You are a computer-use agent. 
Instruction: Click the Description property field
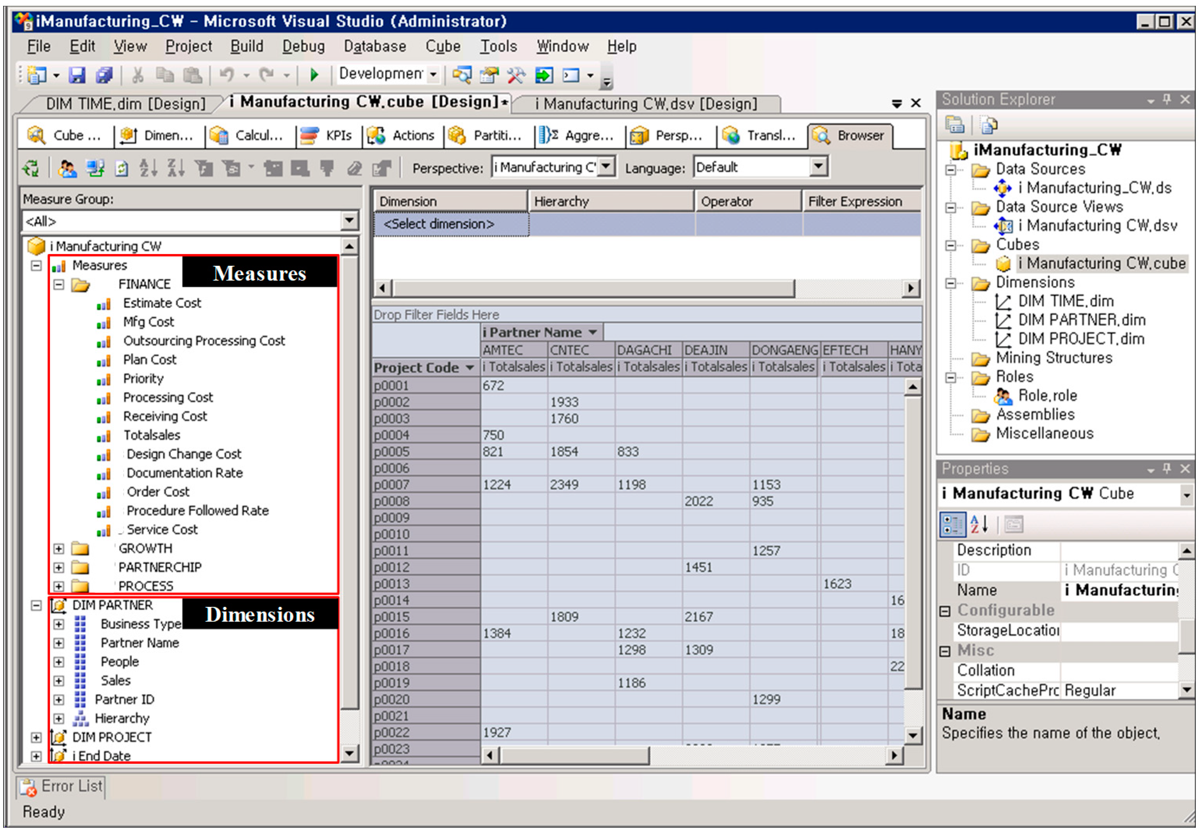point(1120,550)
